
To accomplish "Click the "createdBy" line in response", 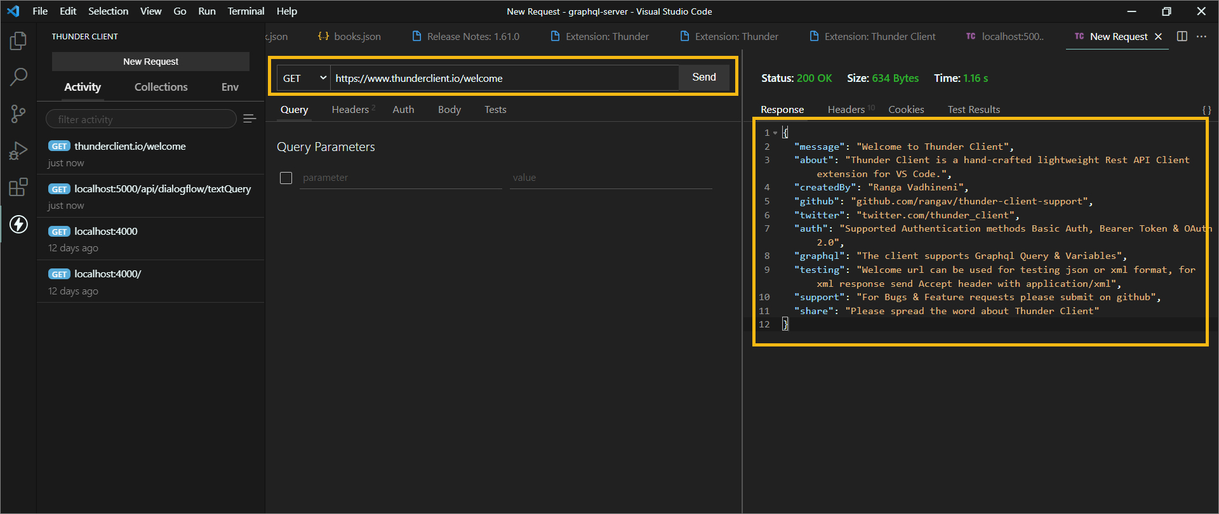I will pyautogui.click(x=881, y=187).
